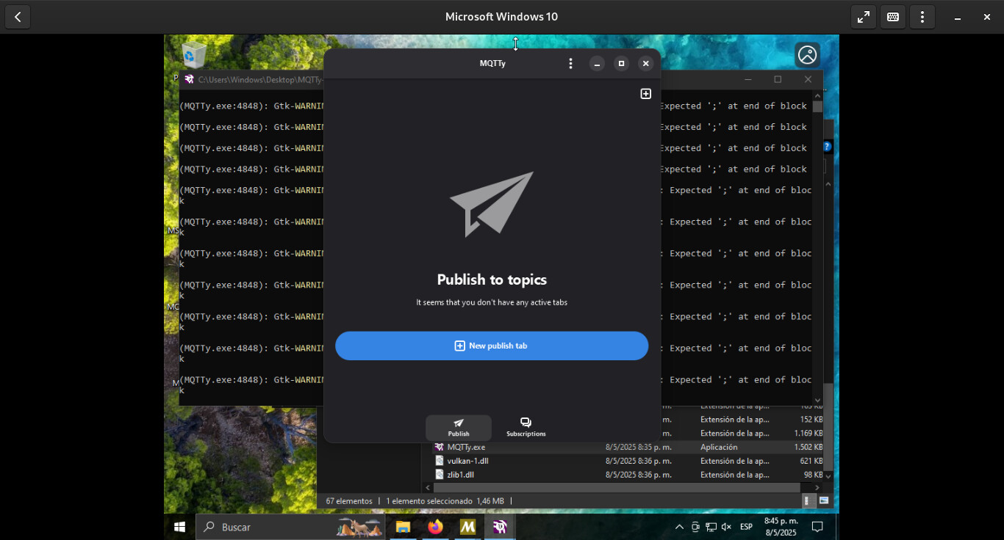Select MQTTy.exe in the file list
1004x540 pixels.
point(466,447)
